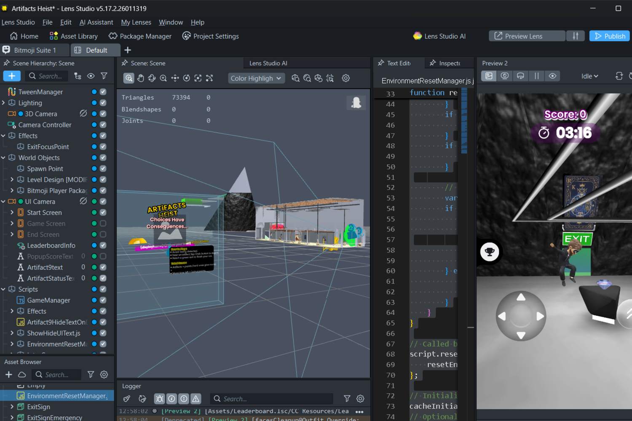The height and width of the screenshot is (421, 632).
Task: Select the pan hand tool in scene toolbar
Action: (140, 78)
